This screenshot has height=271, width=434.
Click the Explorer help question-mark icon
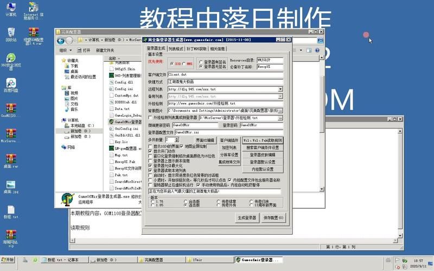pyautogui.click(x=317, y=50)
